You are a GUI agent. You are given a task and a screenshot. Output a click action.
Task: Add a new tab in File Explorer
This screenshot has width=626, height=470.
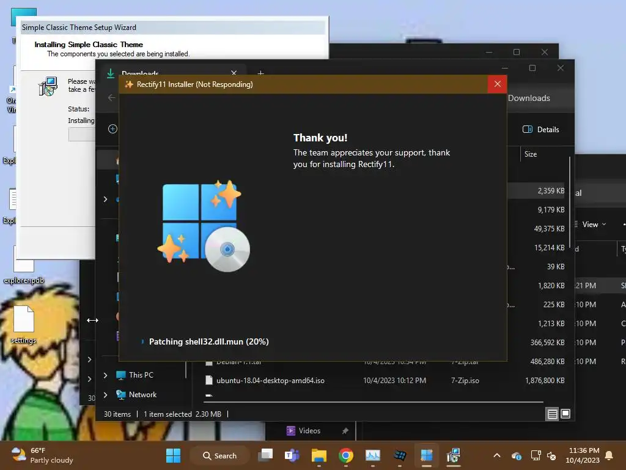click(260, 73)
